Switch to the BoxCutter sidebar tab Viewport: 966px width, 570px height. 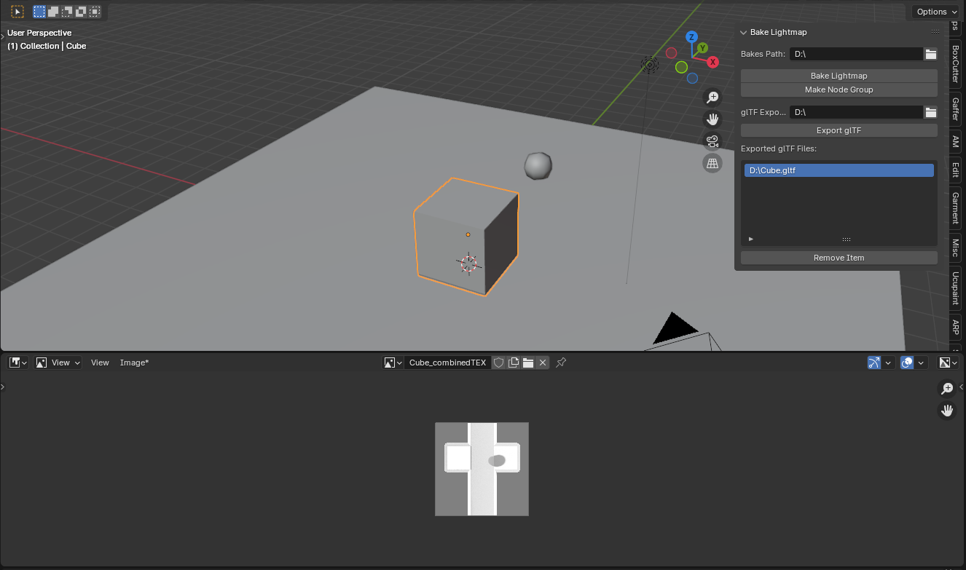955,64
